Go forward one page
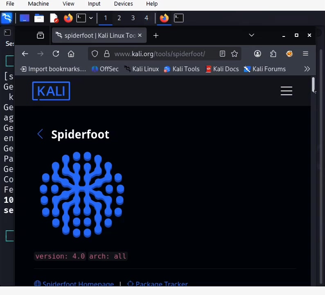This screenshot has width=325, height=295. (x=41, y=54)
